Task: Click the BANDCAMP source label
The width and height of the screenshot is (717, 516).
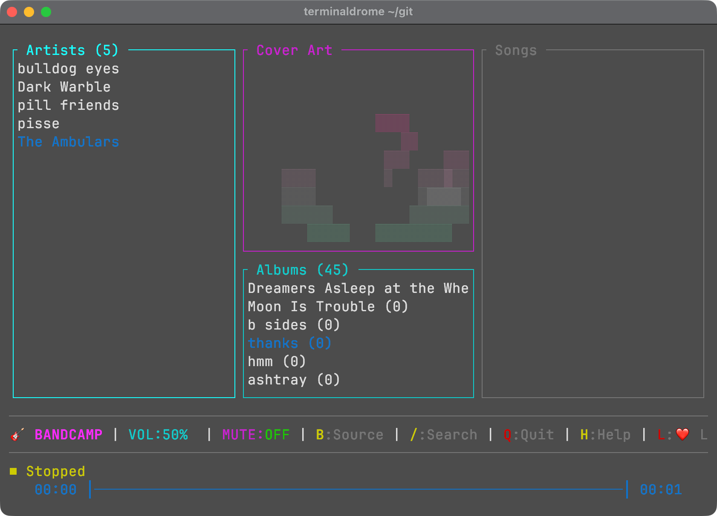Action: 69,435
